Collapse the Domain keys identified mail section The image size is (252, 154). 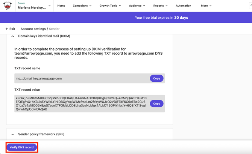coord(13,36)
